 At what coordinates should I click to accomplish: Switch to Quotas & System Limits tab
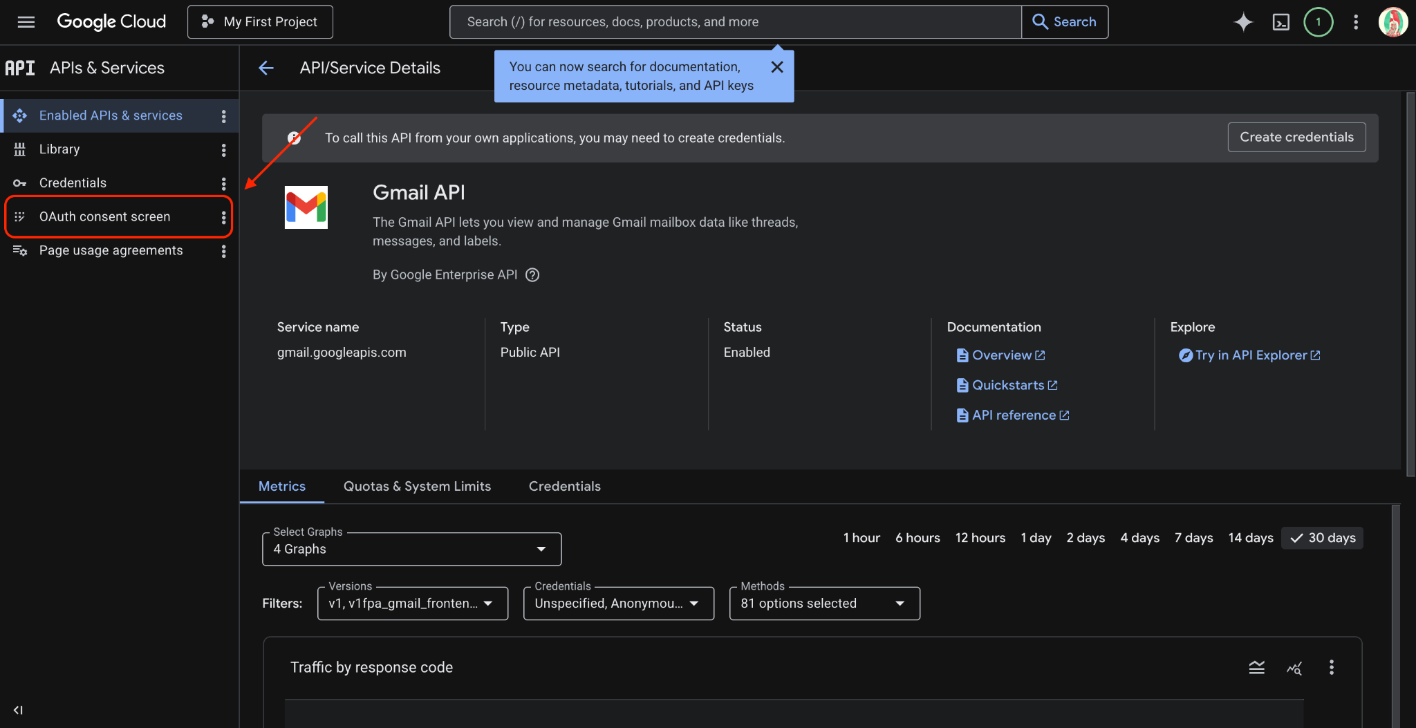tap(418, 486)
